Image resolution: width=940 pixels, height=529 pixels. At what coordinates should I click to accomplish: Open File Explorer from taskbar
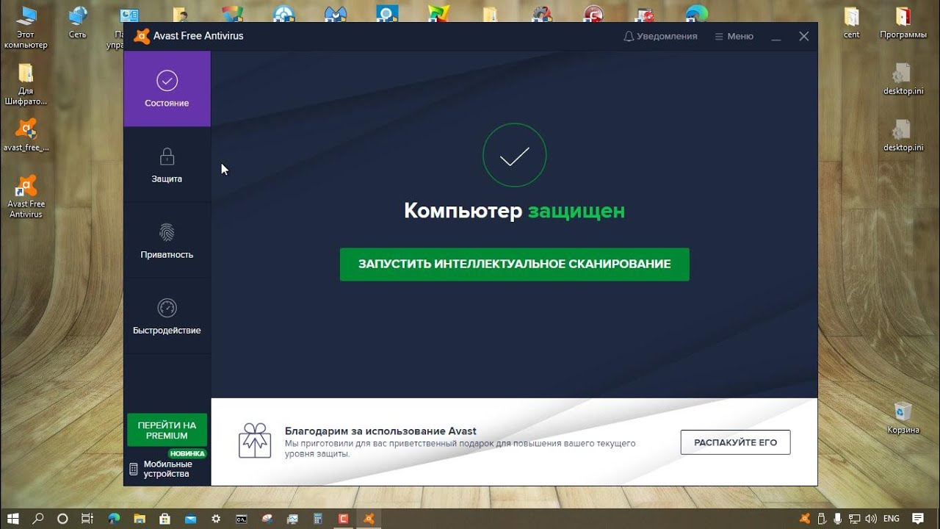139,519
